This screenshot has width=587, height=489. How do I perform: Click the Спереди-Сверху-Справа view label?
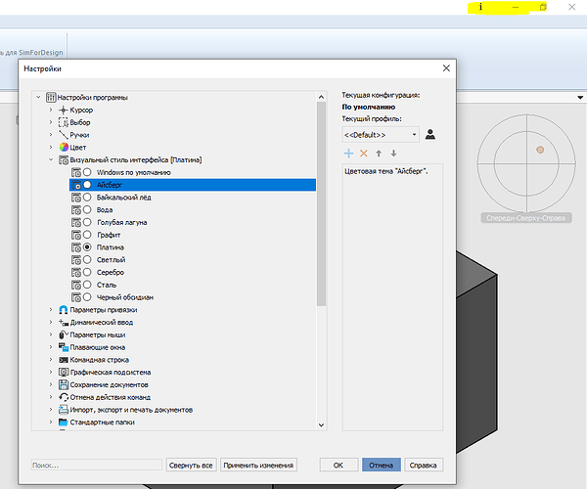click(x=526, y=218)
